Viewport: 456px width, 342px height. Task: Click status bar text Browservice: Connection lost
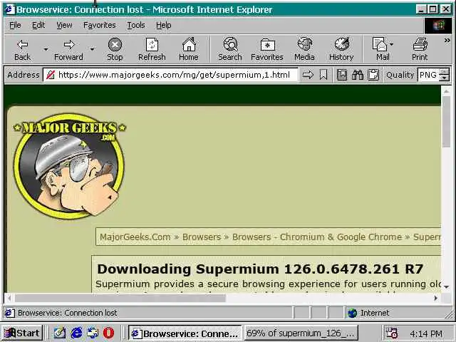pos(68,313)
